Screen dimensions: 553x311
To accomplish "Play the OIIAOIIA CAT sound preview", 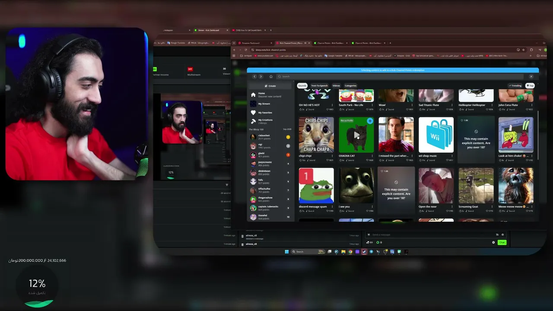I will click(356, 135).
